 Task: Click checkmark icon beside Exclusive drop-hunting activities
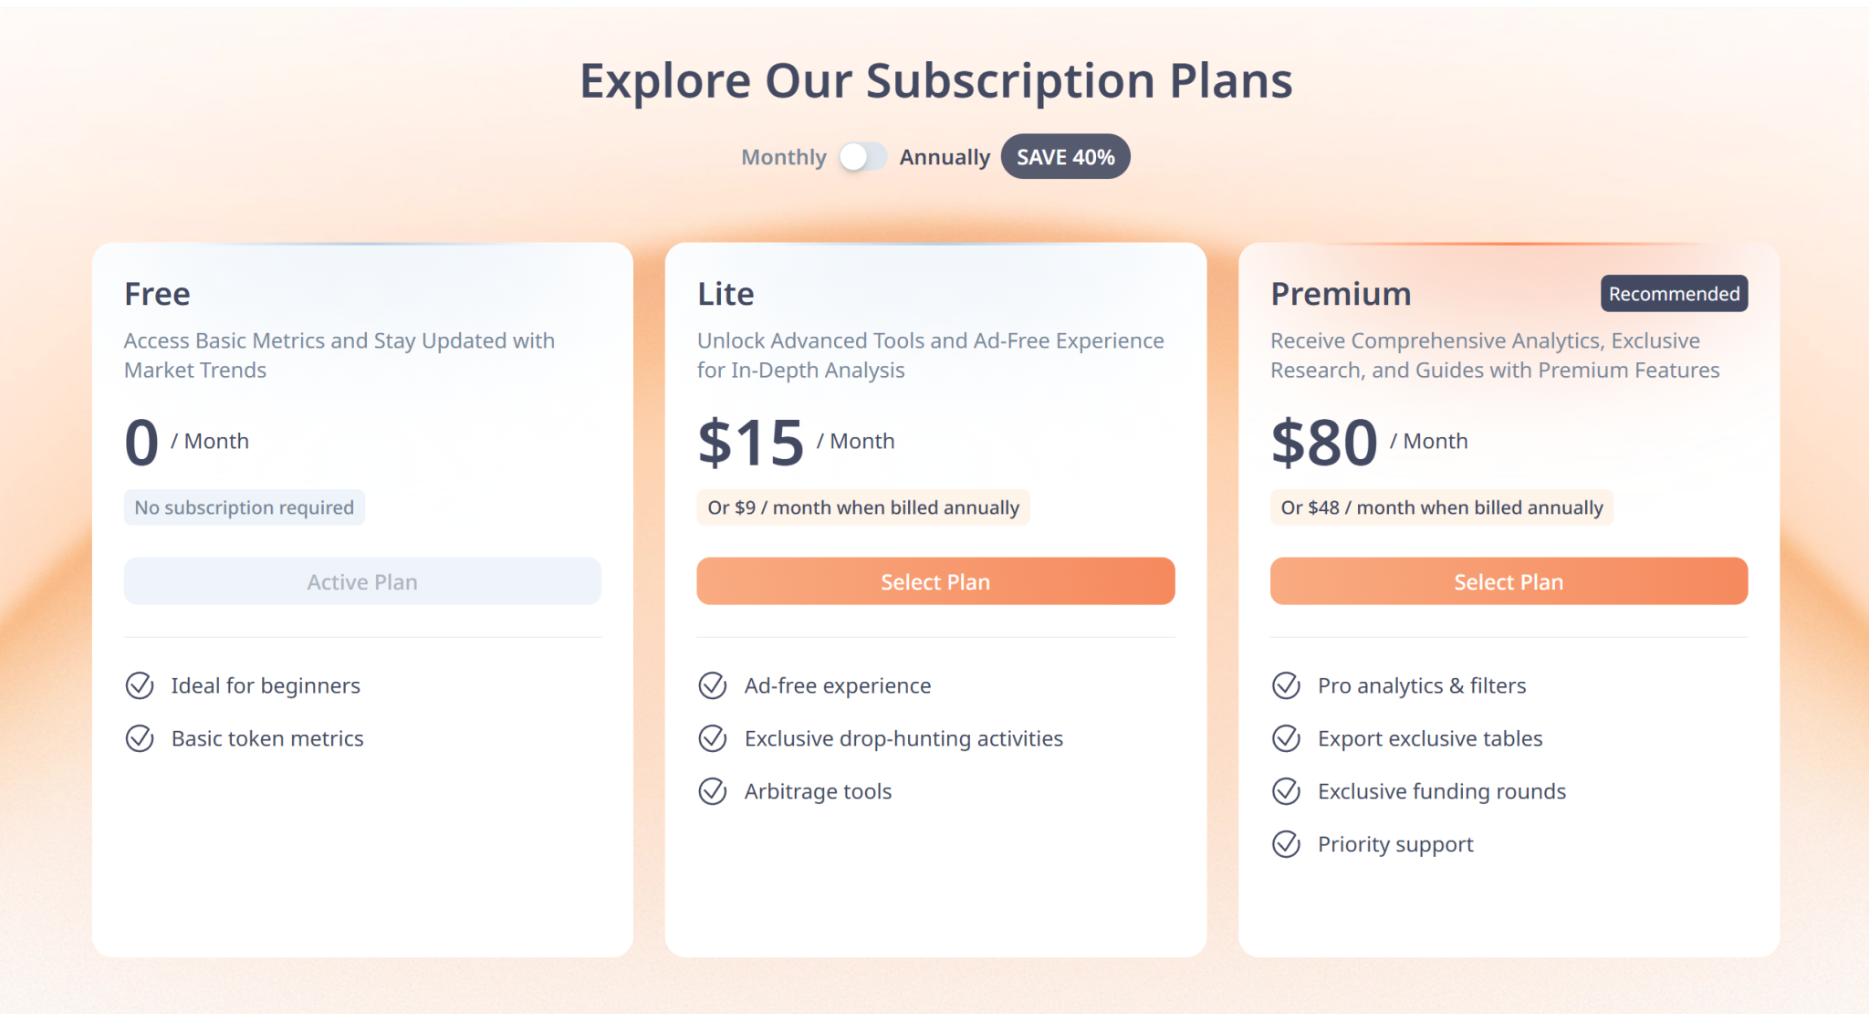tap(713, 738)
